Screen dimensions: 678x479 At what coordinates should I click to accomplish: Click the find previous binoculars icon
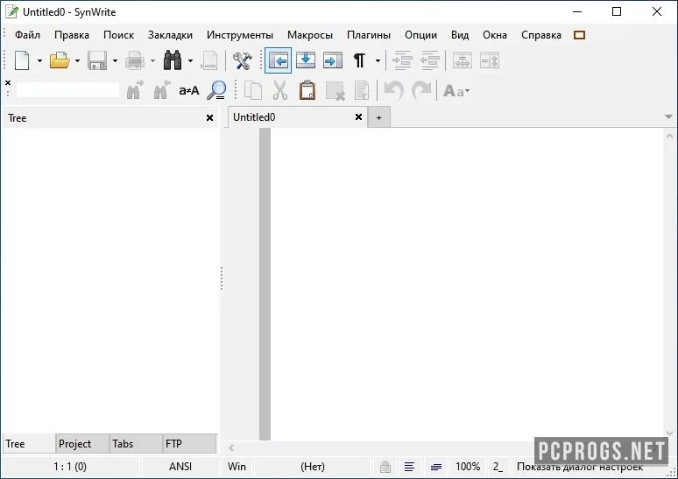pyautogui.click(x=162, y=90)
